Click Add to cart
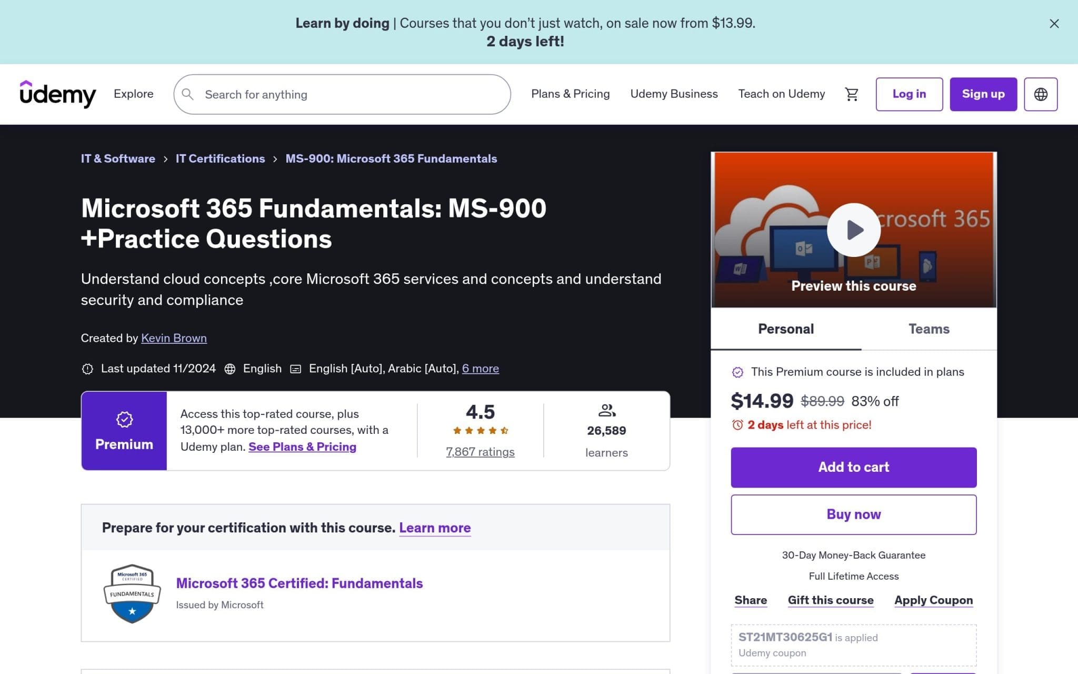 853,468
